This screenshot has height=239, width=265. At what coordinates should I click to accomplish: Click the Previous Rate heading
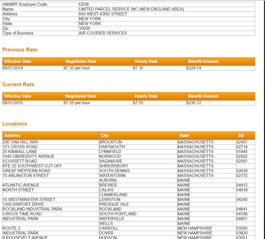click(x=20, y=50)
